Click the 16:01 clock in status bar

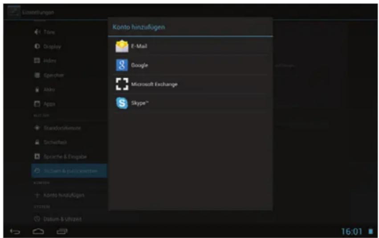(352, 231)
